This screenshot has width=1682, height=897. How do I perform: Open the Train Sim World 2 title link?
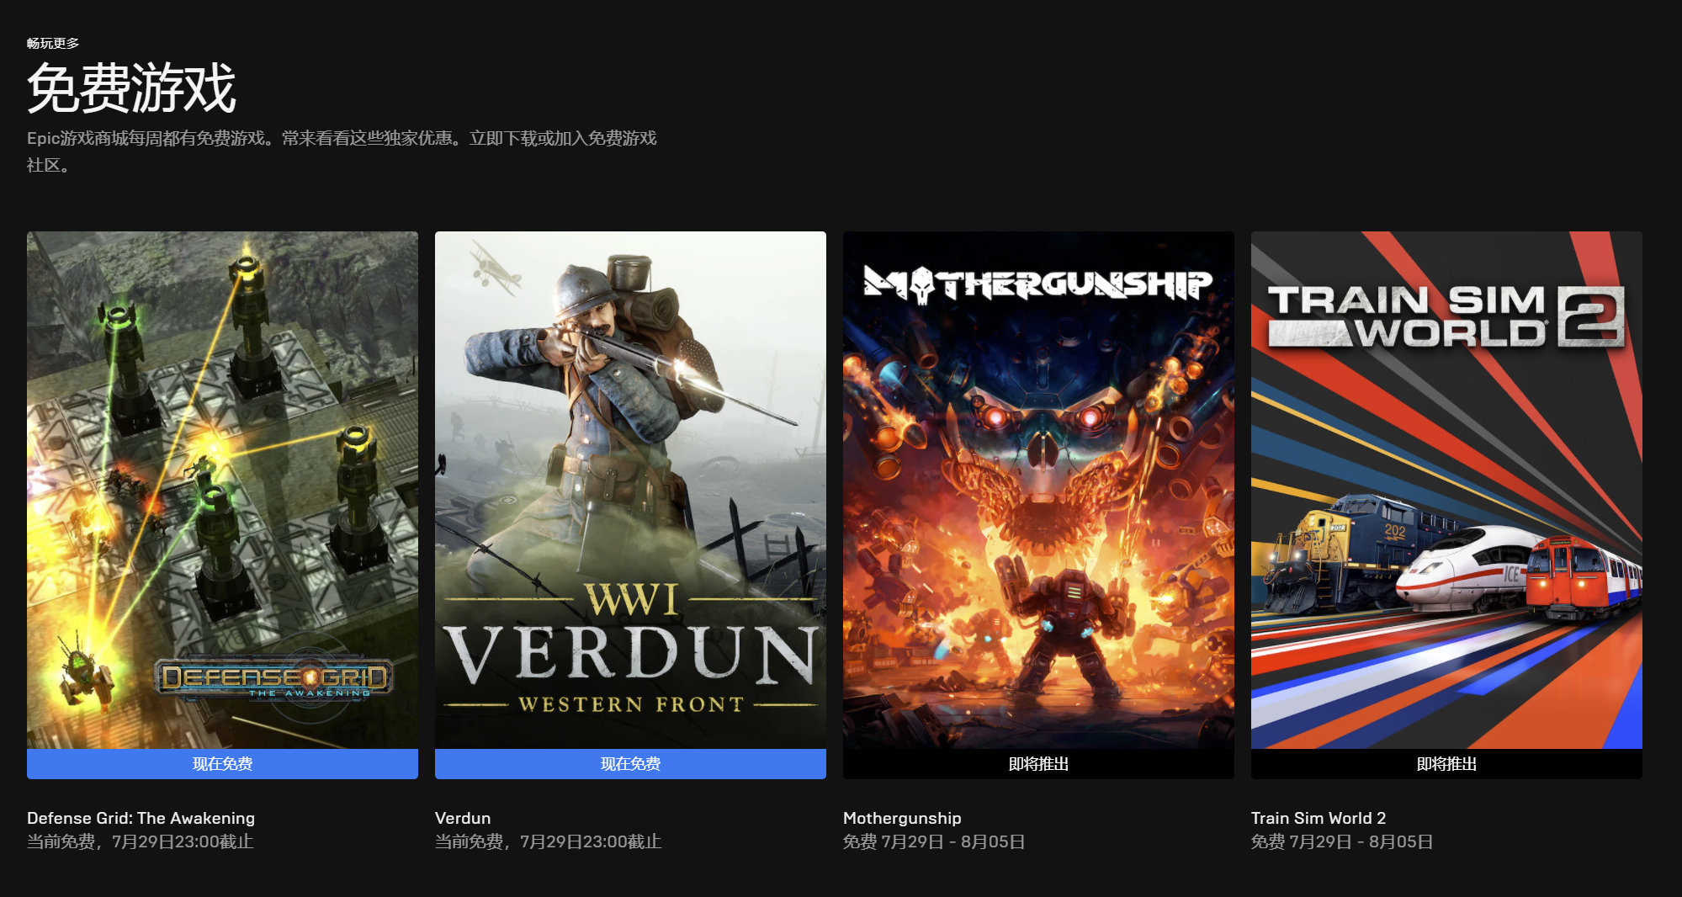1318,818
